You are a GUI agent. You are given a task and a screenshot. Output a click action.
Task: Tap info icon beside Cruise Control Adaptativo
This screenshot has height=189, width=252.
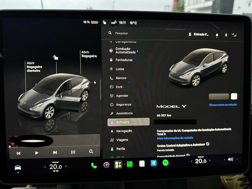click(x=208, y=144)
